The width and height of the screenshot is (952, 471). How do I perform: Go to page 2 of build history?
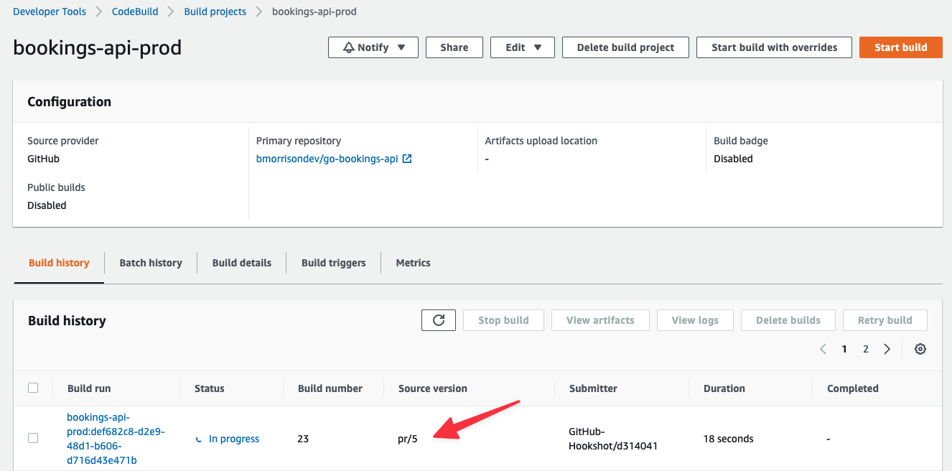tap(866, 349)
